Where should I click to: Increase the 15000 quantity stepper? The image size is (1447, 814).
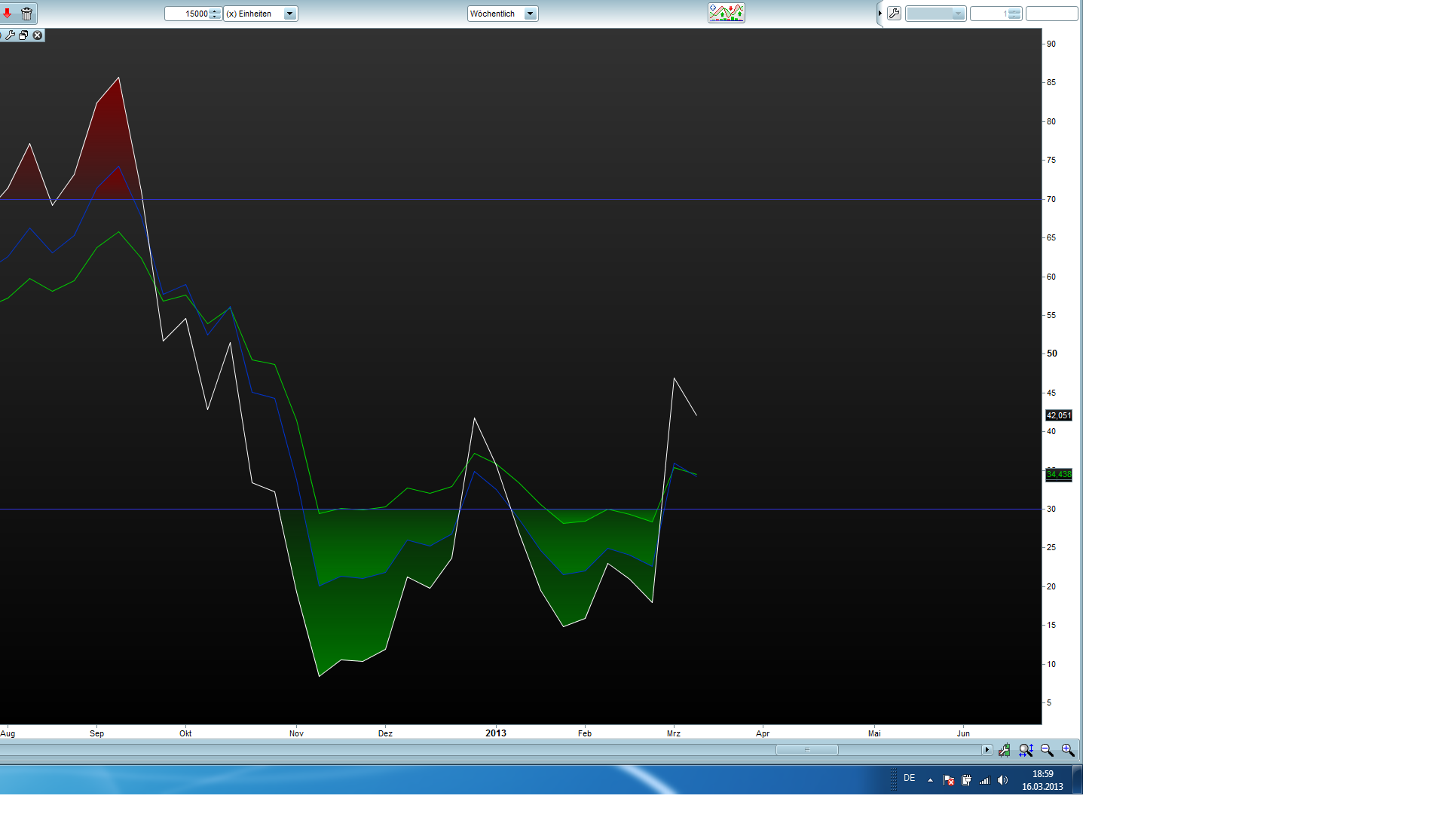pos(216,11)
